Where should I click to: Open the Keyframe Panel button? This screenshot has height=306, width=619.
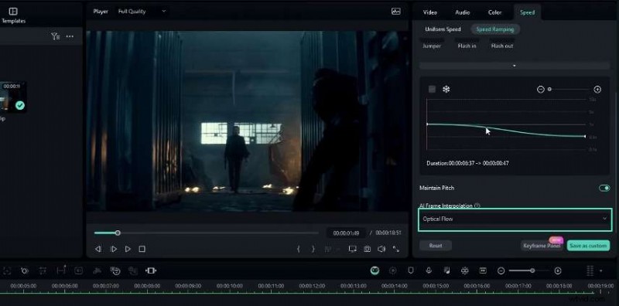click(542, 246)
